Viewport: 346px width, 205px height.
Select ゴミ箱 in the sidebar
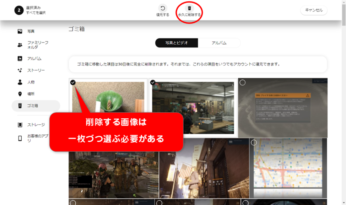(36, 106)
